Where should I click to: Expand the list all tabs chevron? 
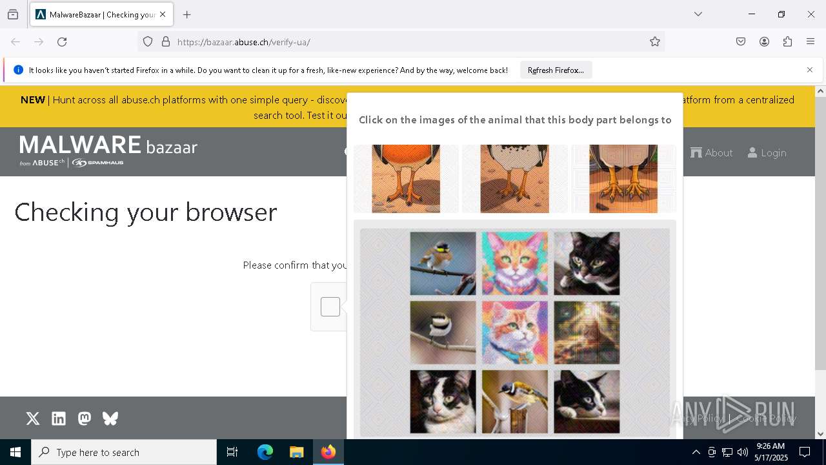(x=698, y=14)
